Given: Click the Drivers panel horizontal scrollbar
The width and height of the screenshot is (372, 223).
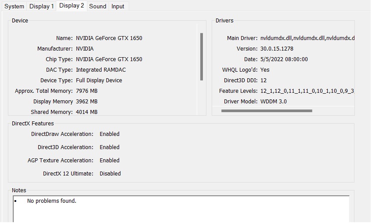Looking at the screenshot, I should 267,111.
